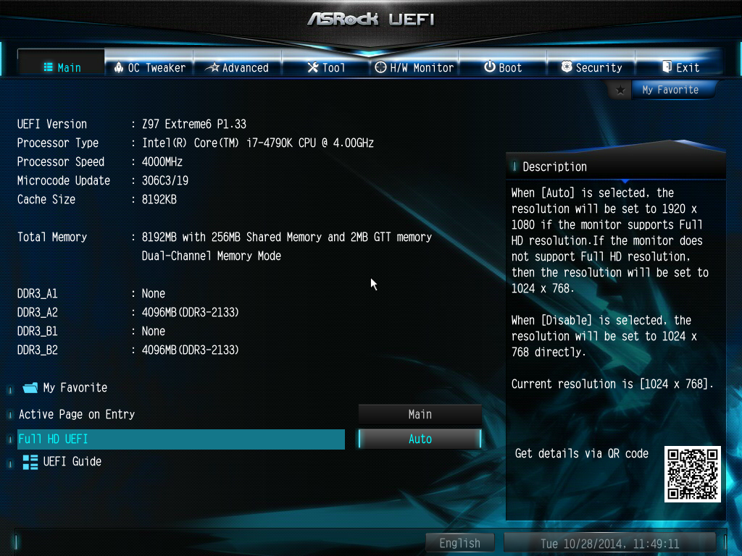Image resolution: width=742 pixels, height=556 pixels.
Task: Click Get details via QR code text
Action: pyautogui.click(x=582, y=454)
